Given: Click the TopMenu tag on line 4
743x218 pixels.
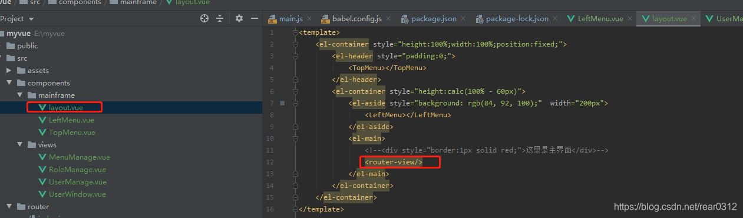Looking at the screenshot, I should (387, 68).
